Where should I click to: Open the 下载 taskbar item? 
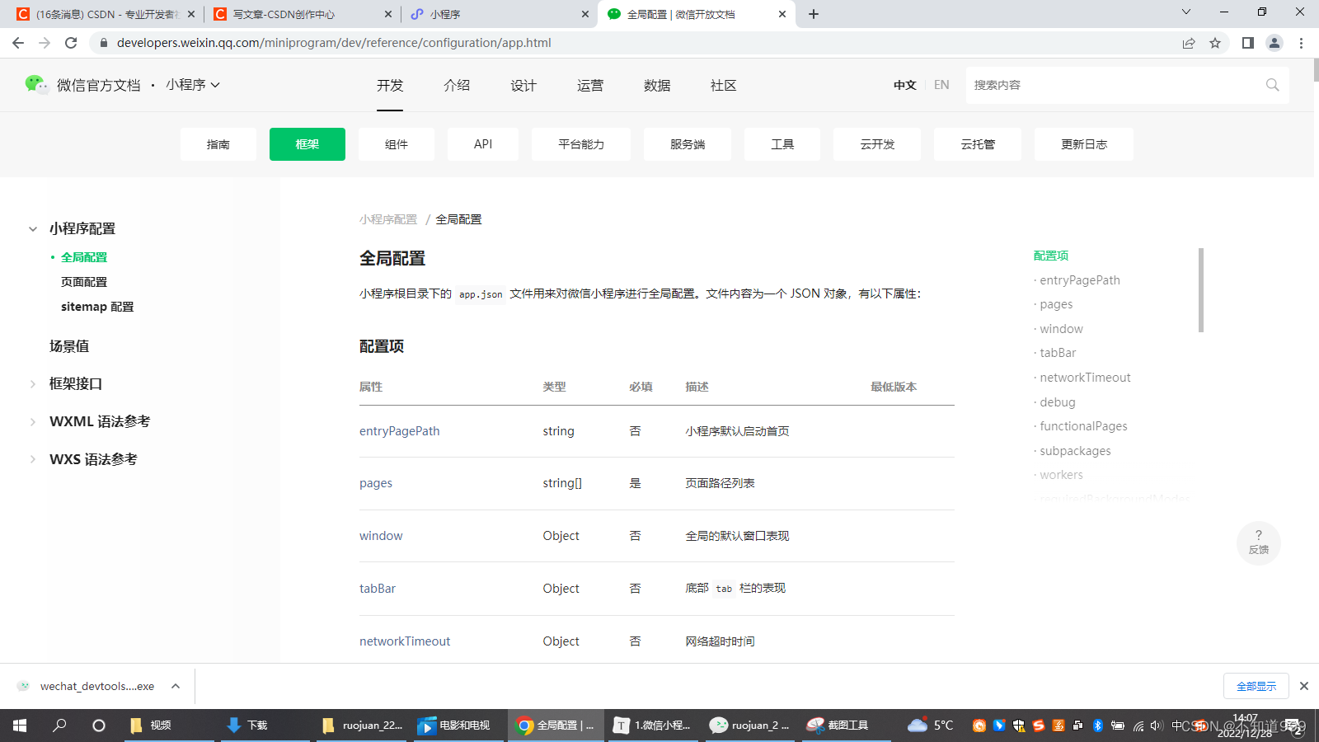coord(265,726)
